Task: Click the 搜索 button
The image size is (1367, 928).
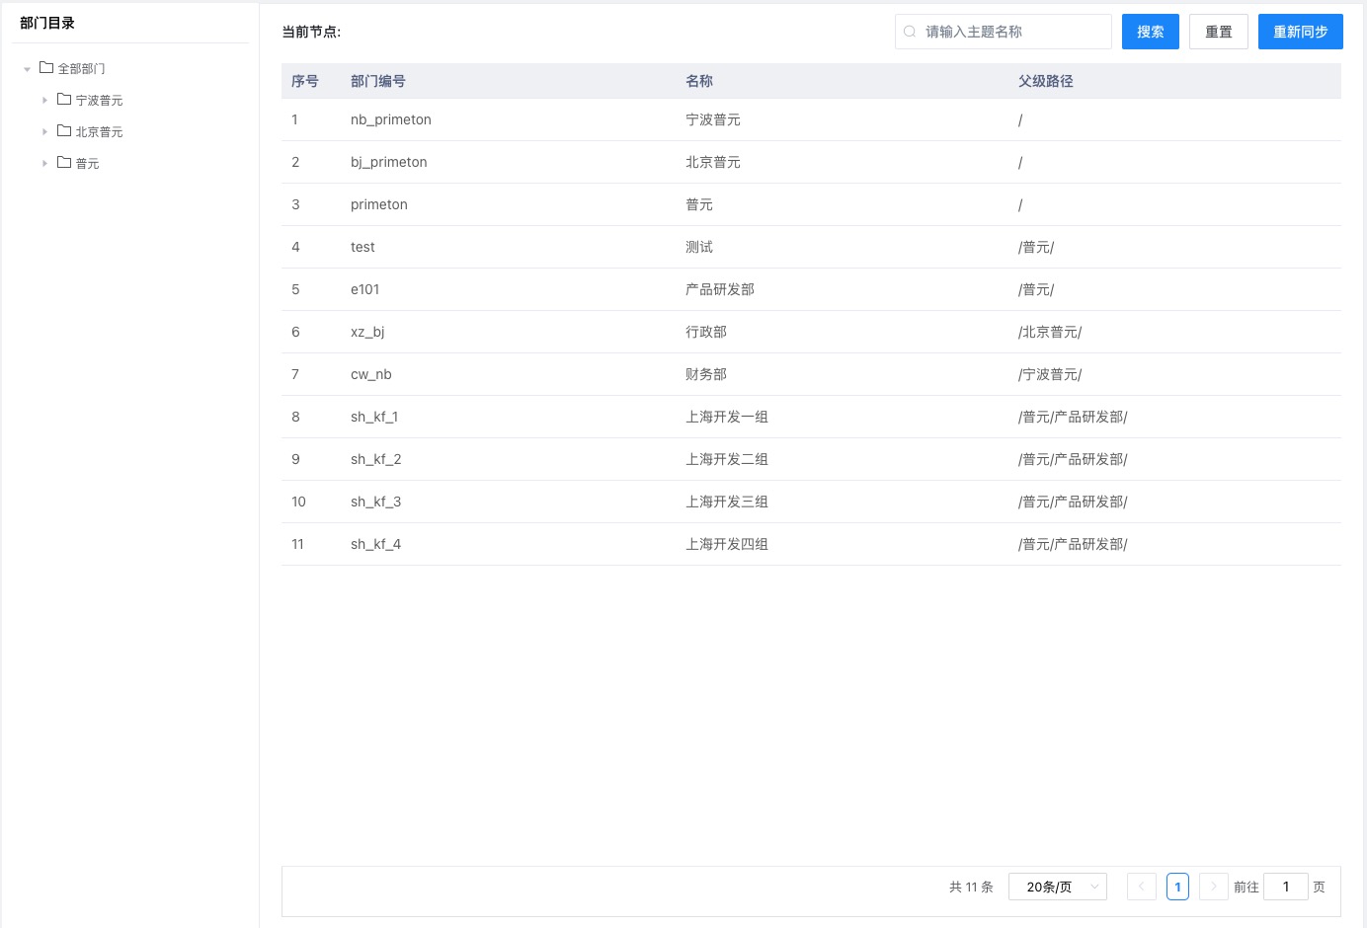Action: pyautogui.click(x=1150, y=32)
